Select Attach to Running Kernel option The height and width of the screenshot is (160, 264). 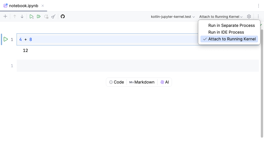[x=232, y=39]
